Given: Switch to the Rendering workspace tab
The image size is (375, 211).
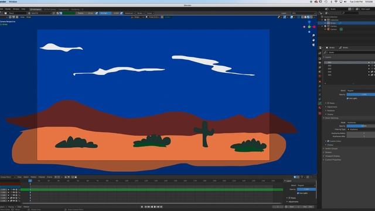Looking at the screenshot, I should coord(76,9).
